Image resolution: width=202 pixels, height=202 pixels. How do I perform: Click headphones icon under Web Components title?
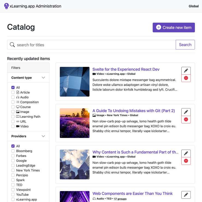coord(94,199)
